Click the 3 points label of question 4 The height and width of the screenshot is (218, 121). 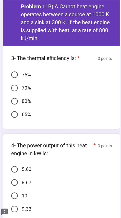click(105, 146)
